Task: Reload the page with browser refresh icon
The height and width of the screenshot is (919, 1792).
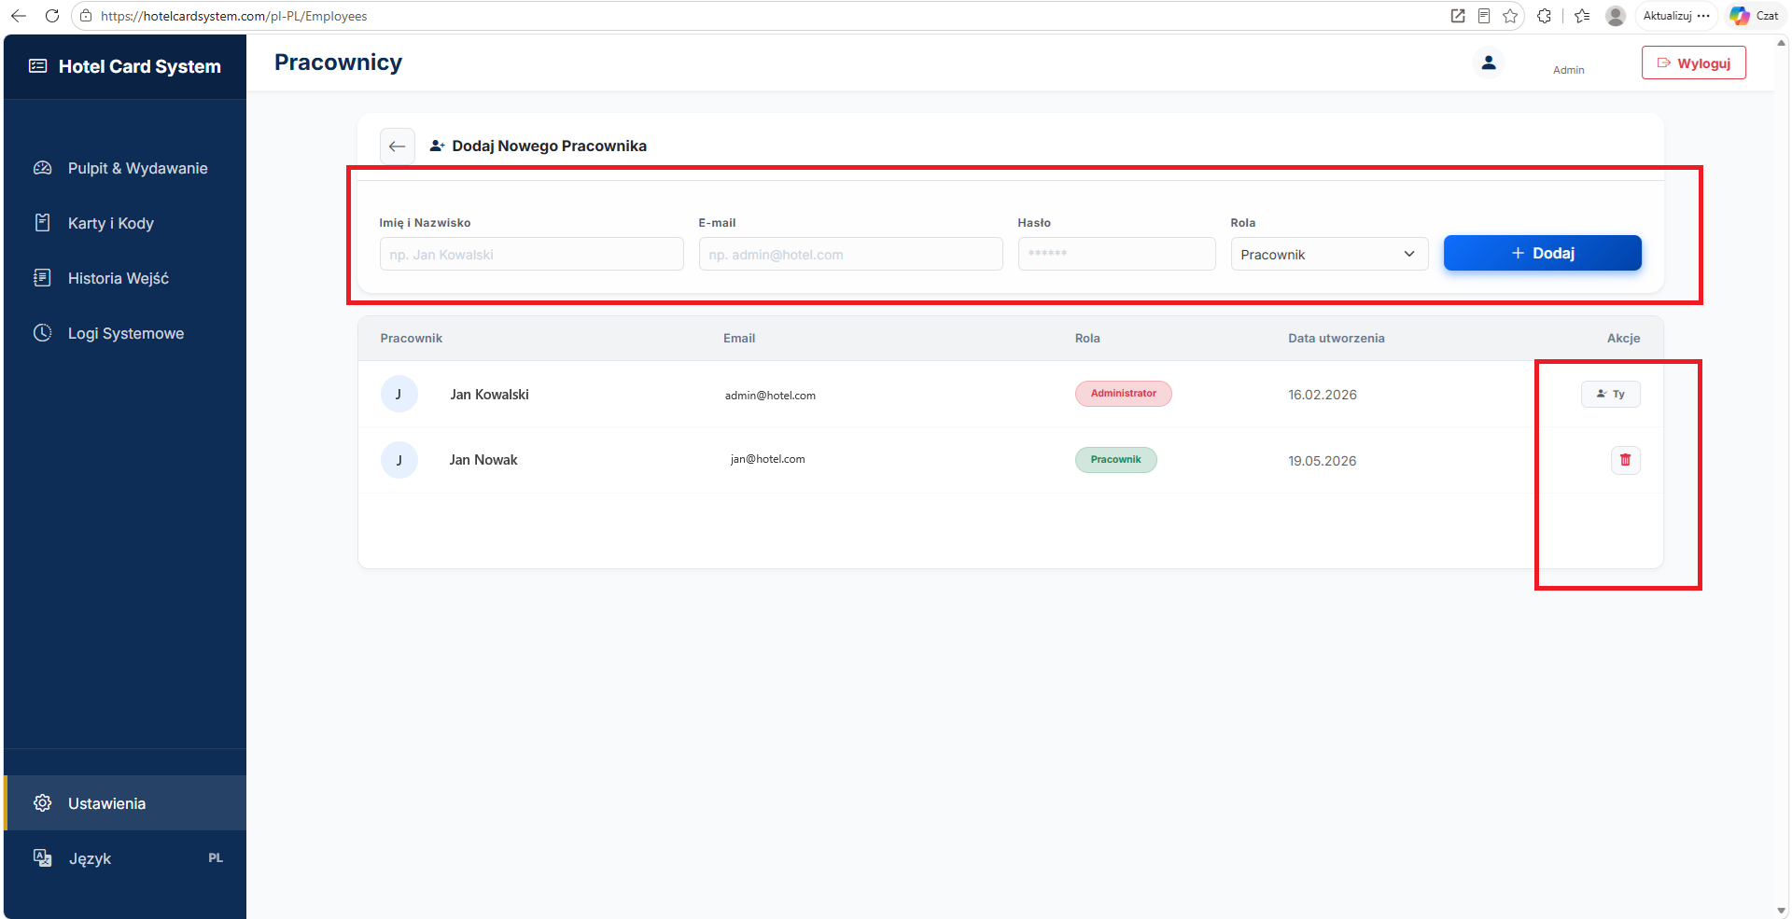Action: tap(52, 16)
